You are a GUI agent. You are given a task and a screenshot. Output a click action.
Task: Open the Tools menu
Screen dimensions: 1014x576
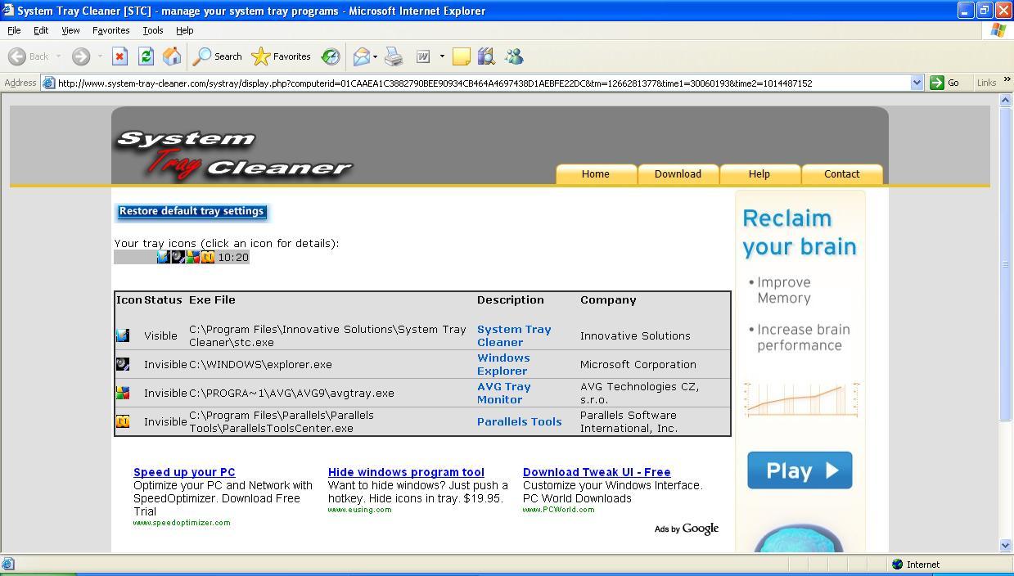point(152,30)
